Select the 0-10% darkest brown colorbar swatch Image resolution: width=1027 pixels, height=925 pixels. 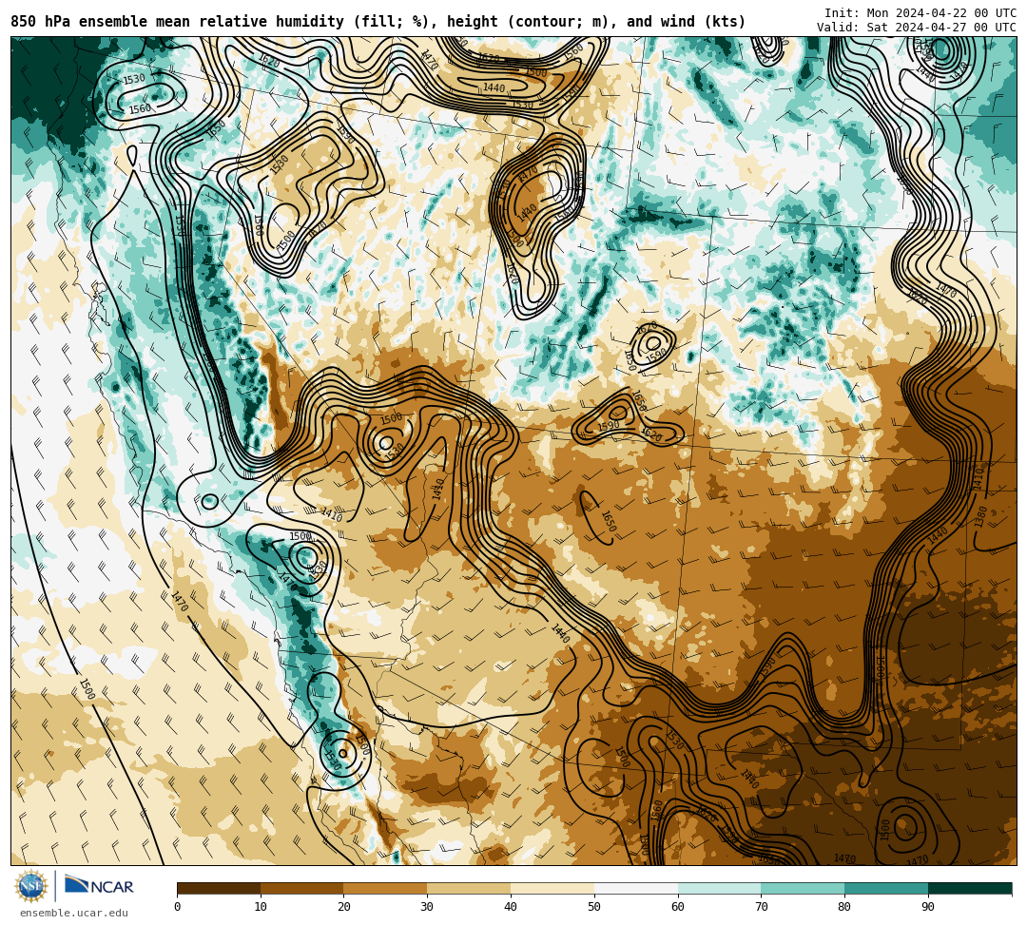click(x=219, y=888)
